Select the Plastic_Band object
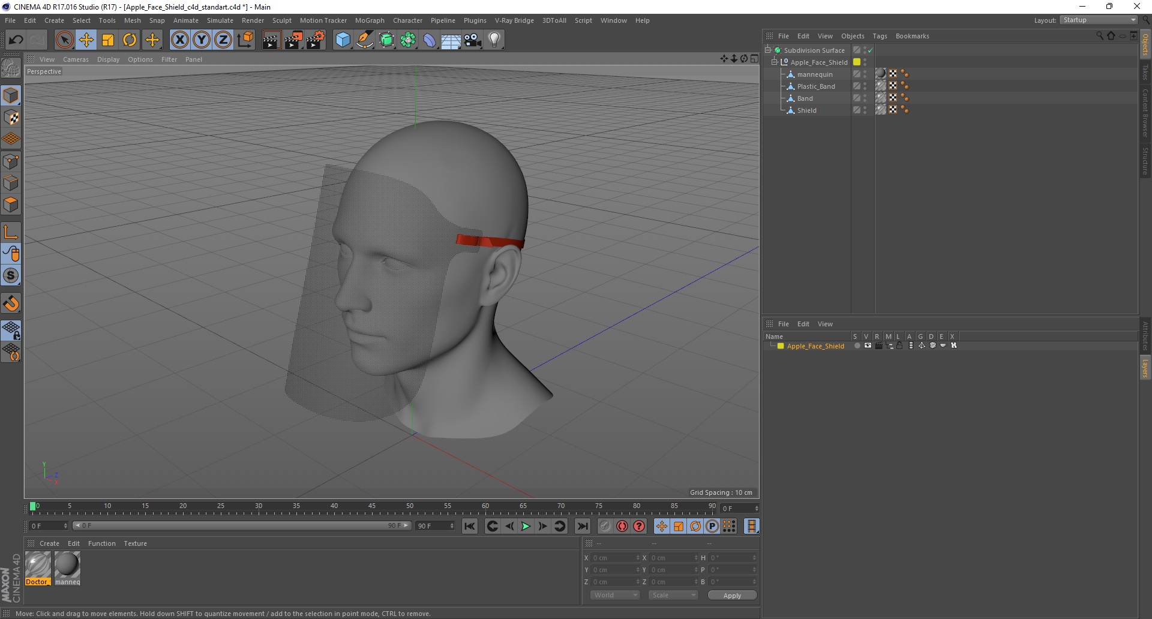This screenshot has height=619, width=1152. [816, 86]
